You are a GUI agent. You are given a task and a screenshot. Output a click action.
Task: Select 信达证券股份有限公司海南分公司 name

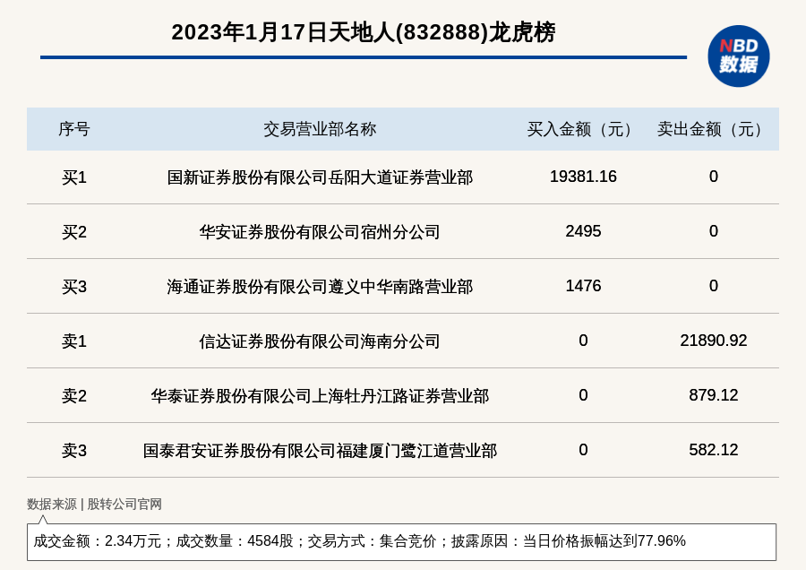click(x=320, y=341)
